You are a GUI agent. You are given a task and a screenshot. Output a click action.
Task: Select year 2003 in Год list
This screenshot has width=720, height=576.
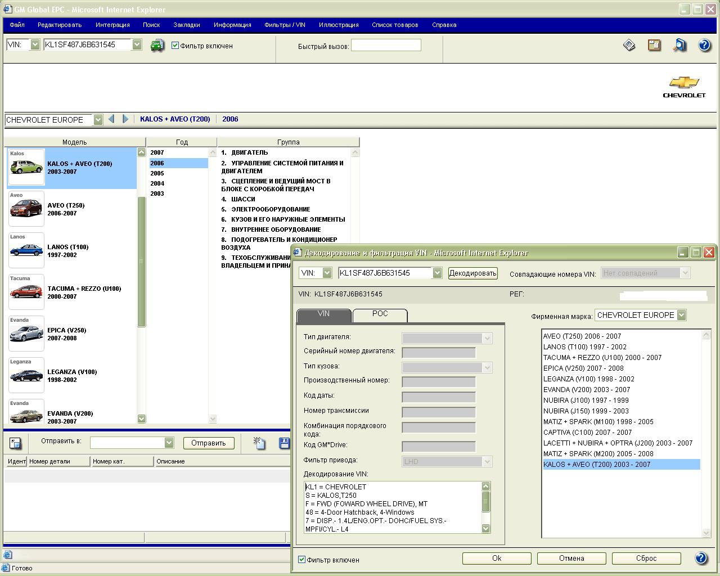tap(178, 193)
